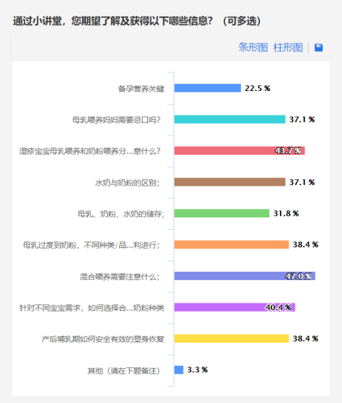Click the blue save chart icon
342x403 pixels.
[x=318, y=47]
